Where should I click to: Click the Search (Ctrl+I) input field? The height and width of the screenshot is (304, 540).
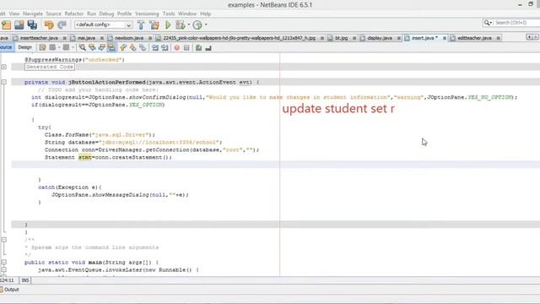click(516, 23)
